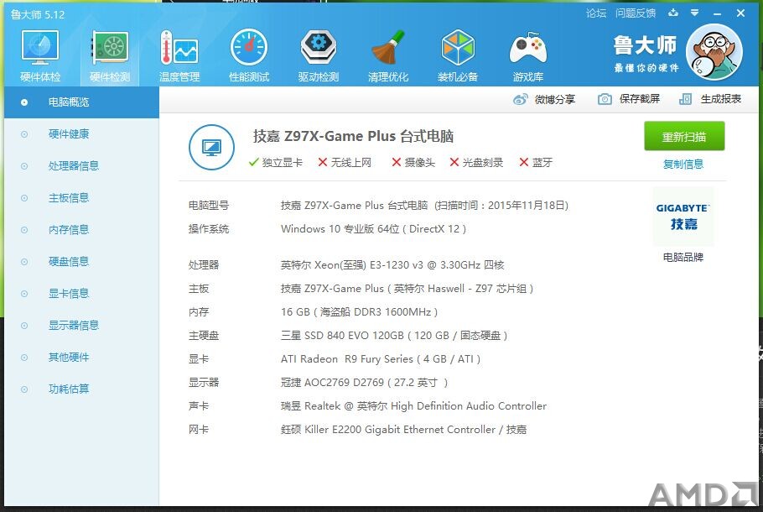This screenshot has height=512, width=763.
Task: Open 装机必备 essential software icon
Action: (458, 47)
